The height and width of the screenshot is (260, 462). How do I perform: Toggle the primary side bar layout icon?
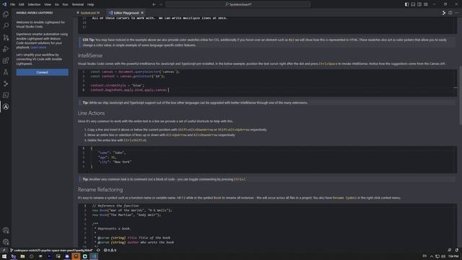pos(406,4)
